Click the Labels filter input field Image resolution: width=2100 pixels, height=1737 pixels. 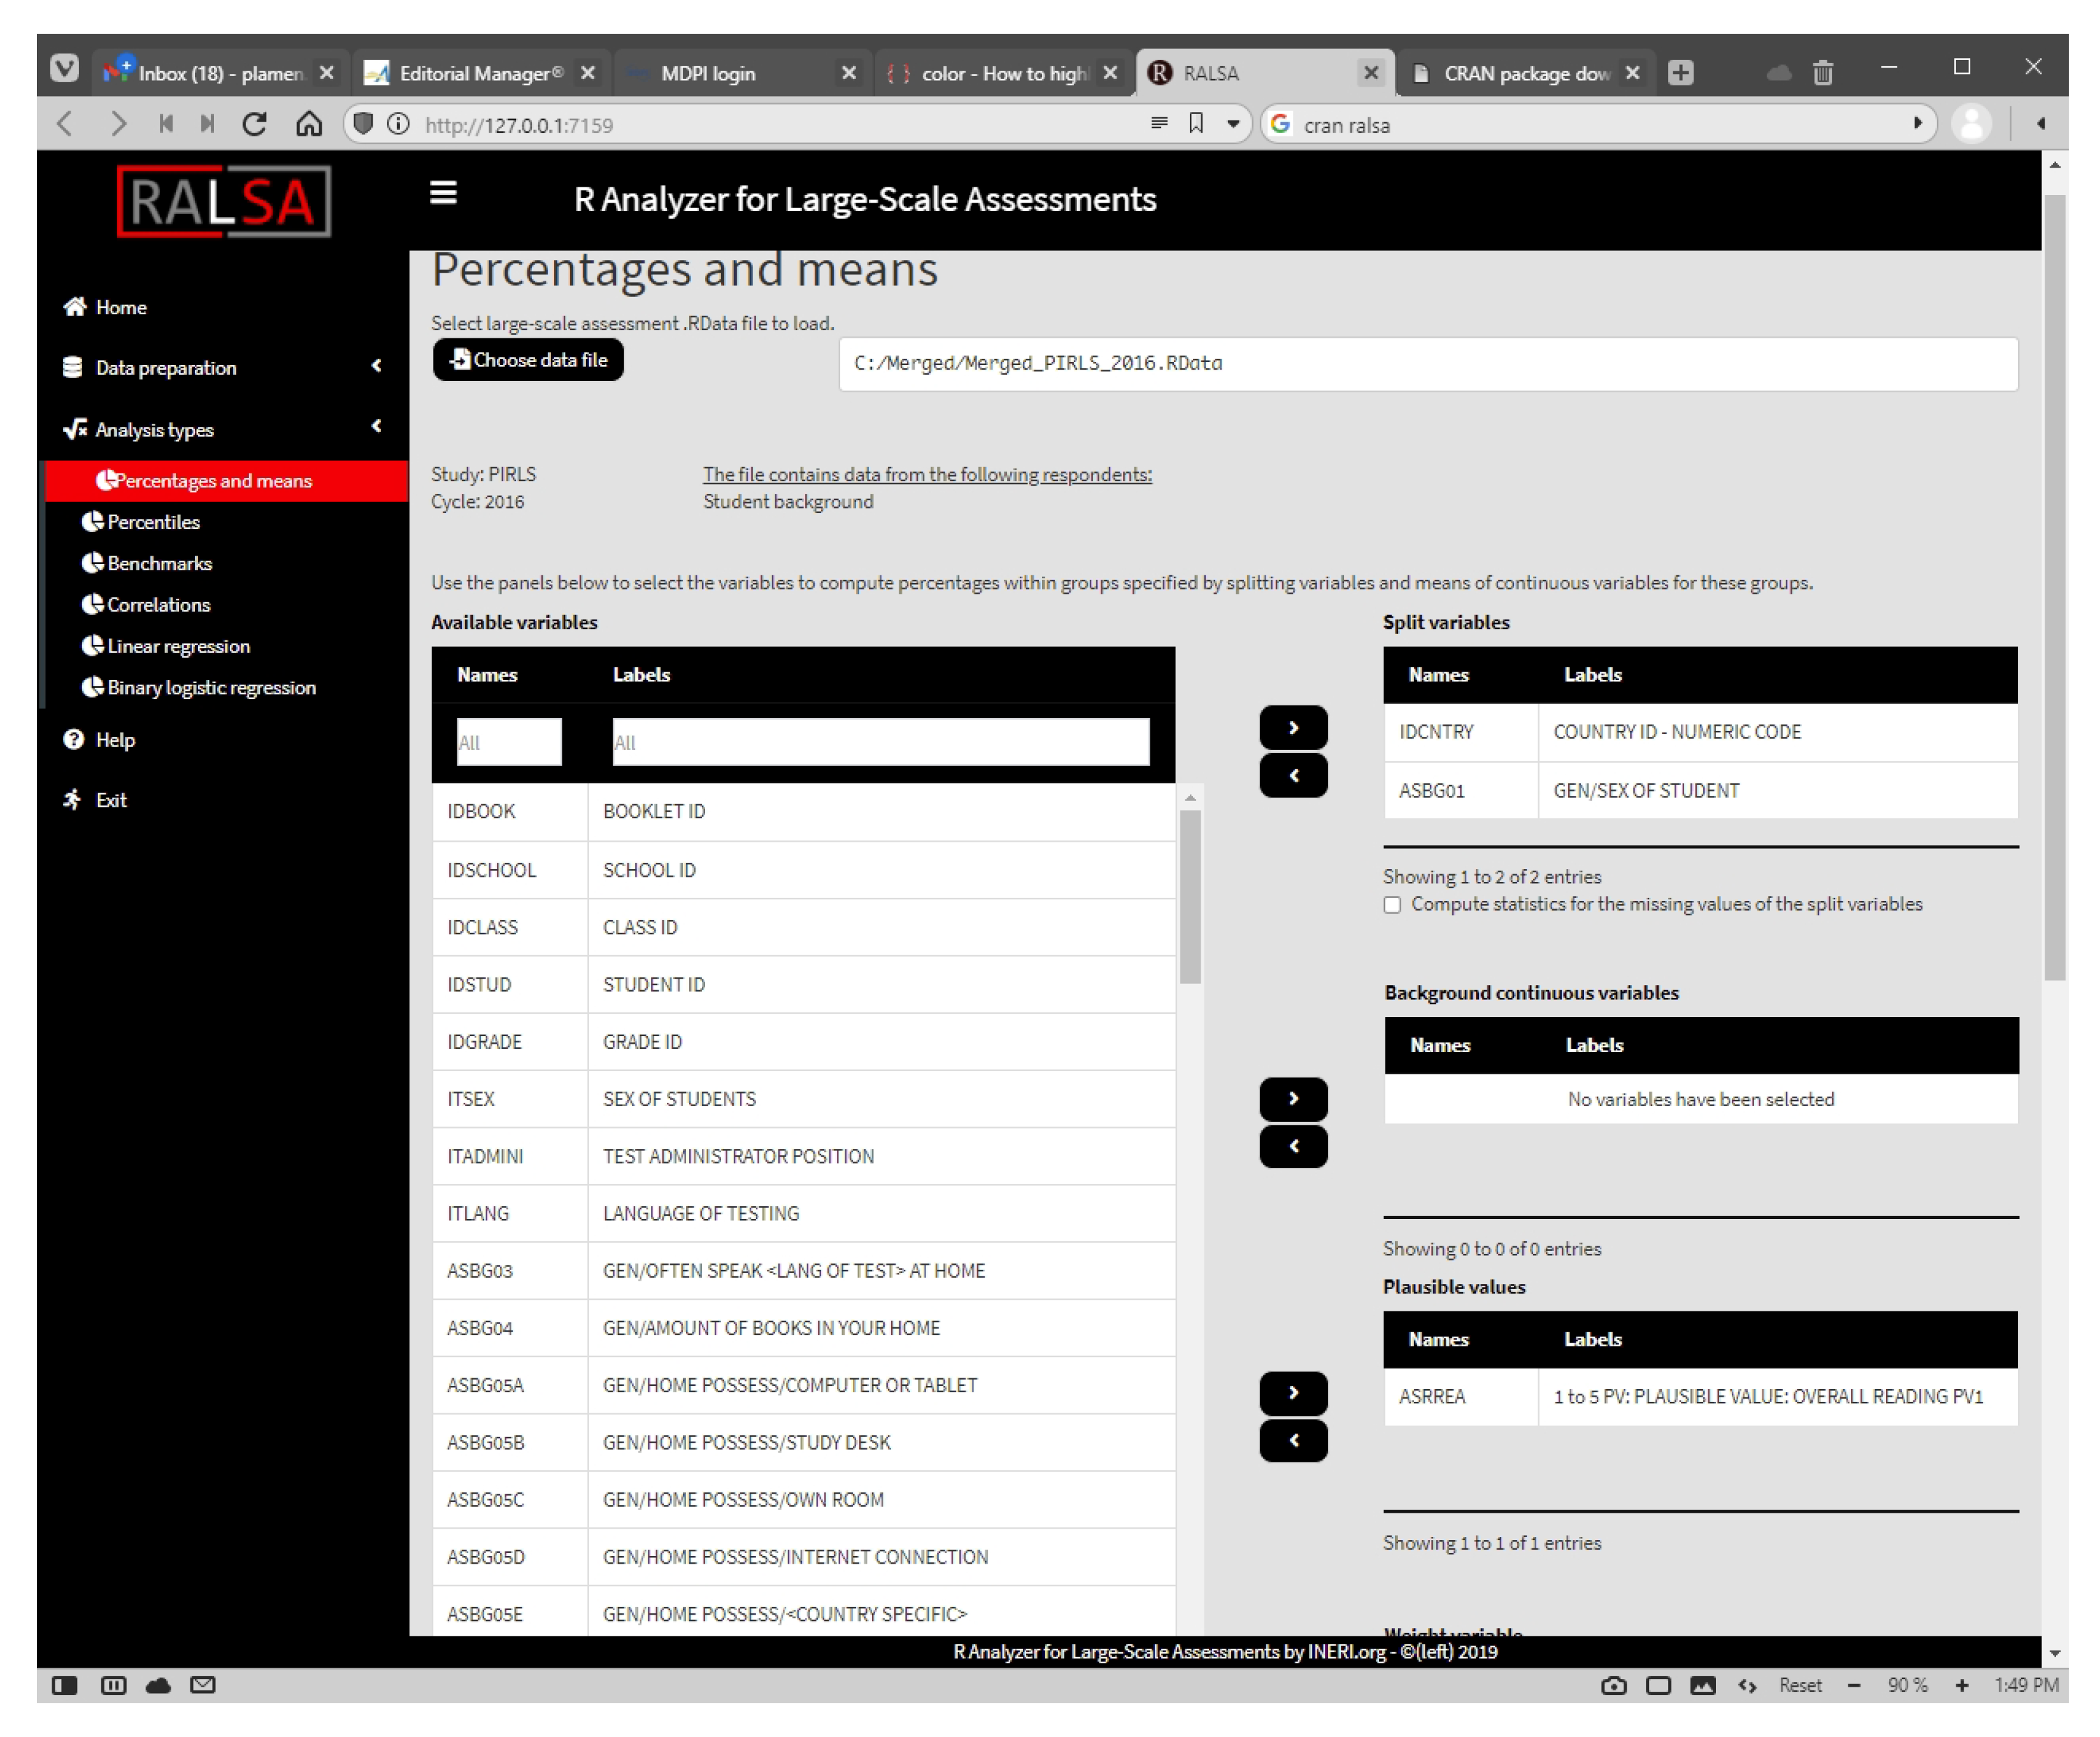coord(880,742)
